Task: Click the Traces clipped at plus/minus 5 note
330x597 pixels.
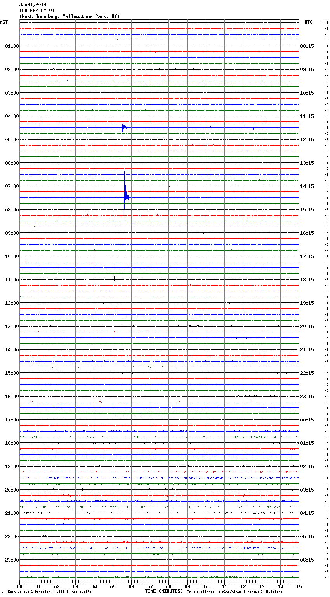Action: [x=234, y=592]
